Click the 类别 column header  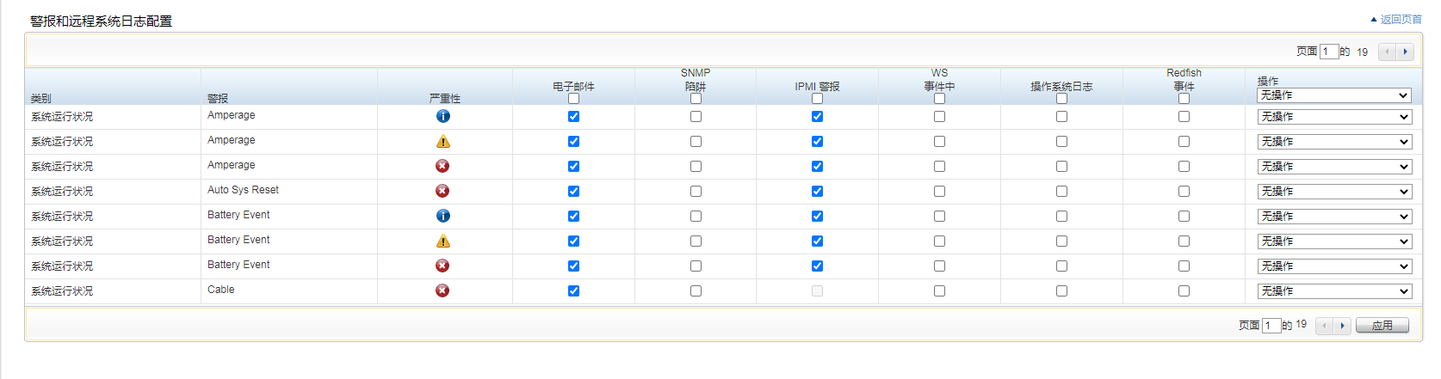coord(40,99)
